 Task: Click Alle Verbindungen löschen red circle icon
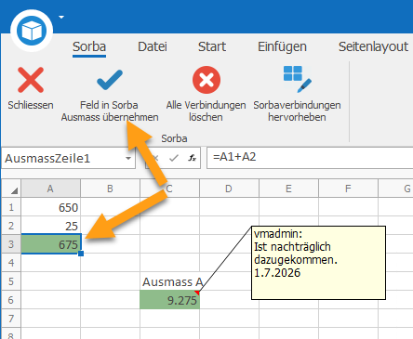point(206,80)
